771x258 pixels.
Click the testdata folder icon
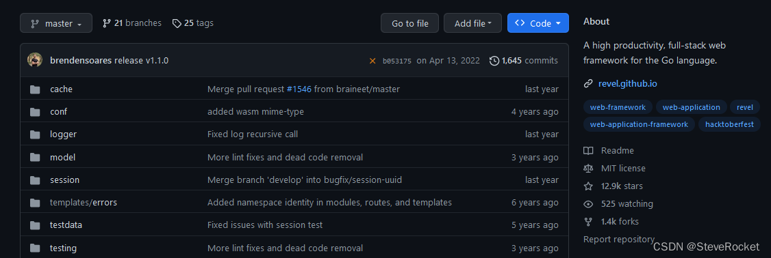35,225
